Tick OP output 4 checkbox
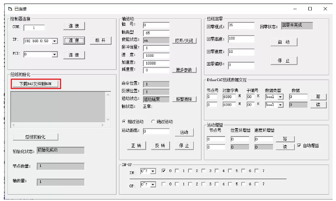336x201 pixels. 217,184
